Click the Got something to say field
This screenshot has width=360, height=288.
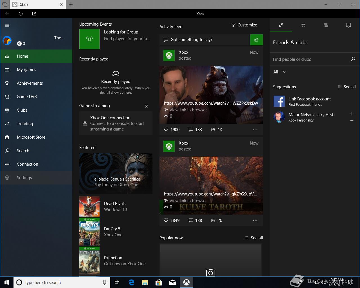[204, 40]
